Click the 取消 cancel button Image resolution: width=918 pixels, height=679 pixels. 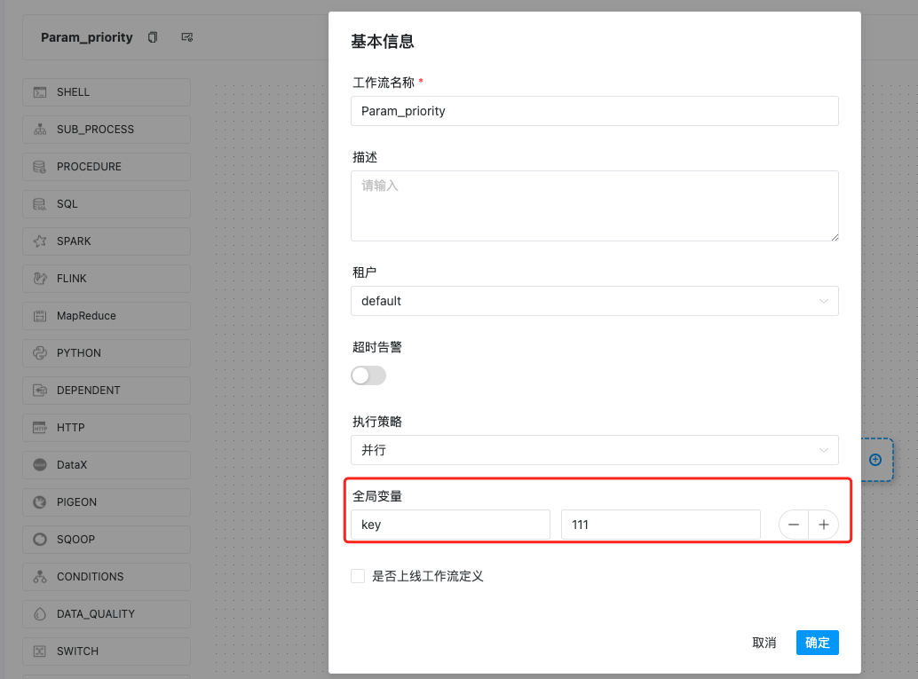pyautogui.click(x=764, y=643)
